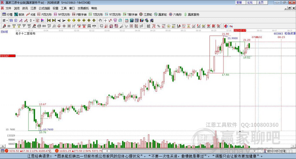Image resolution: width=296 pixels, height=159 pixels.
Task: Click the 主页 homepage button
Action: click(262, 2)
